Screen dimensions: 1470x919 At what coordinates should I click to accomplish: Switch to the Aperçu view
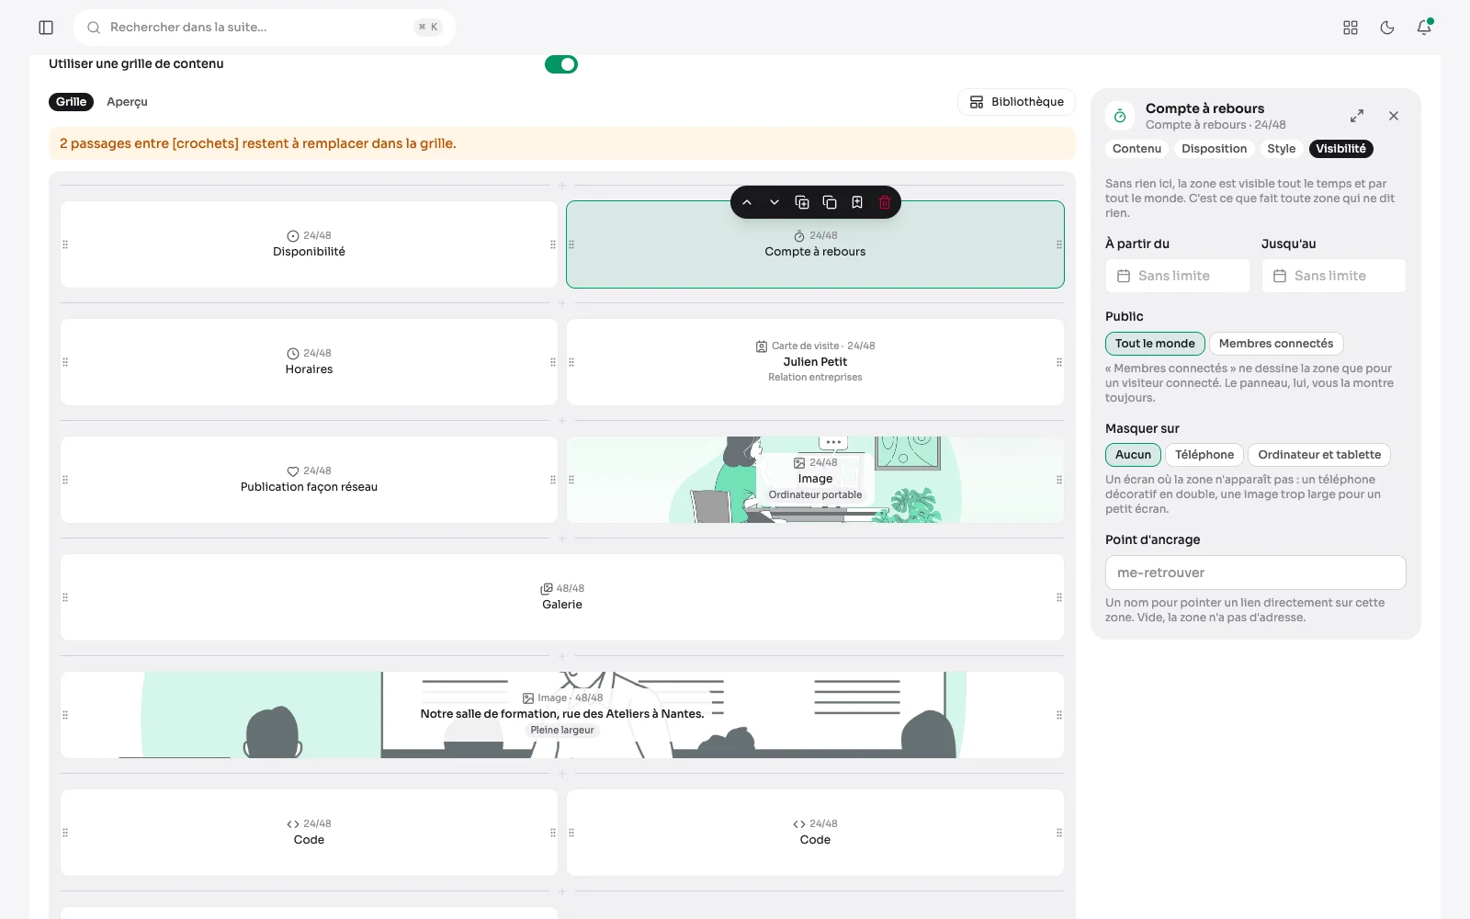(127, 102)
